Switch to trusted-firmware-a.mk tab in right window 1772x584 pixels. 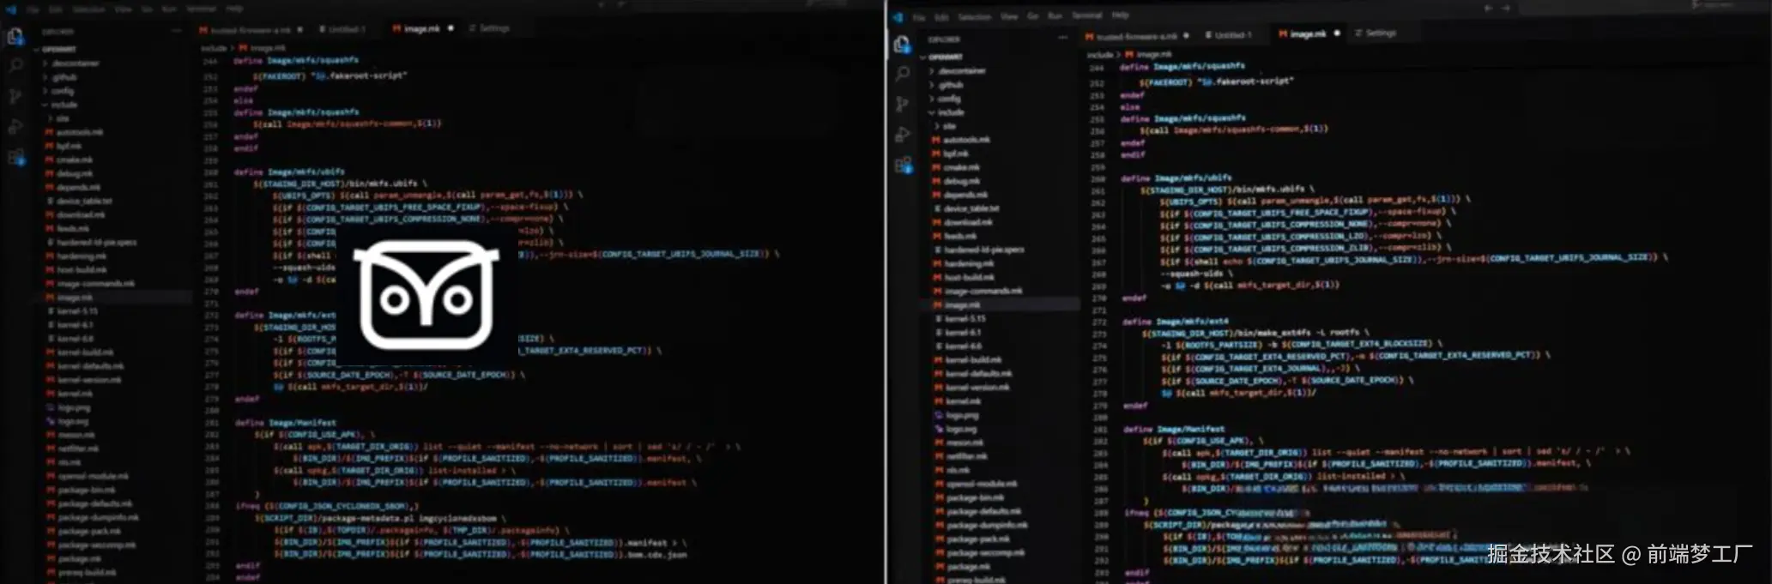coord(1136,36)
